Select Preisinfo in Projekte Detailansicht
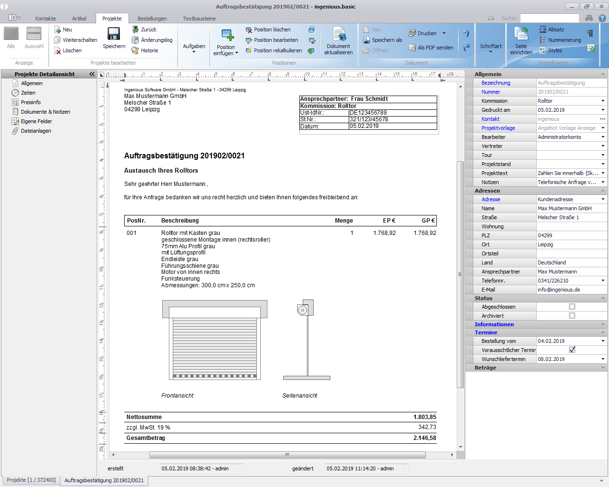 (x=30, y=102)
